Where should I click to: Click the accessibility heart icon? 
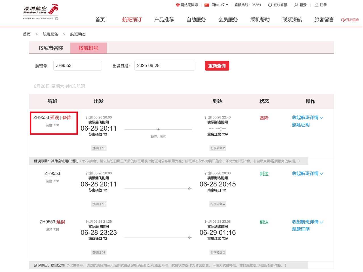pos(178,5)
